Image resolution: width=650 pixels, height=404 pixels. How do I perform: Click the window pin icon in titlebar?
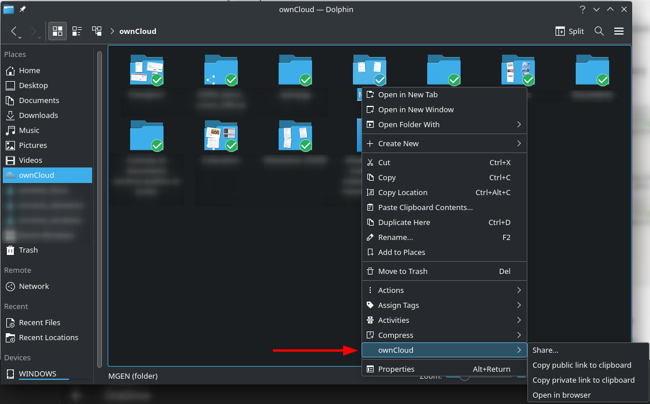pos(23,9)
